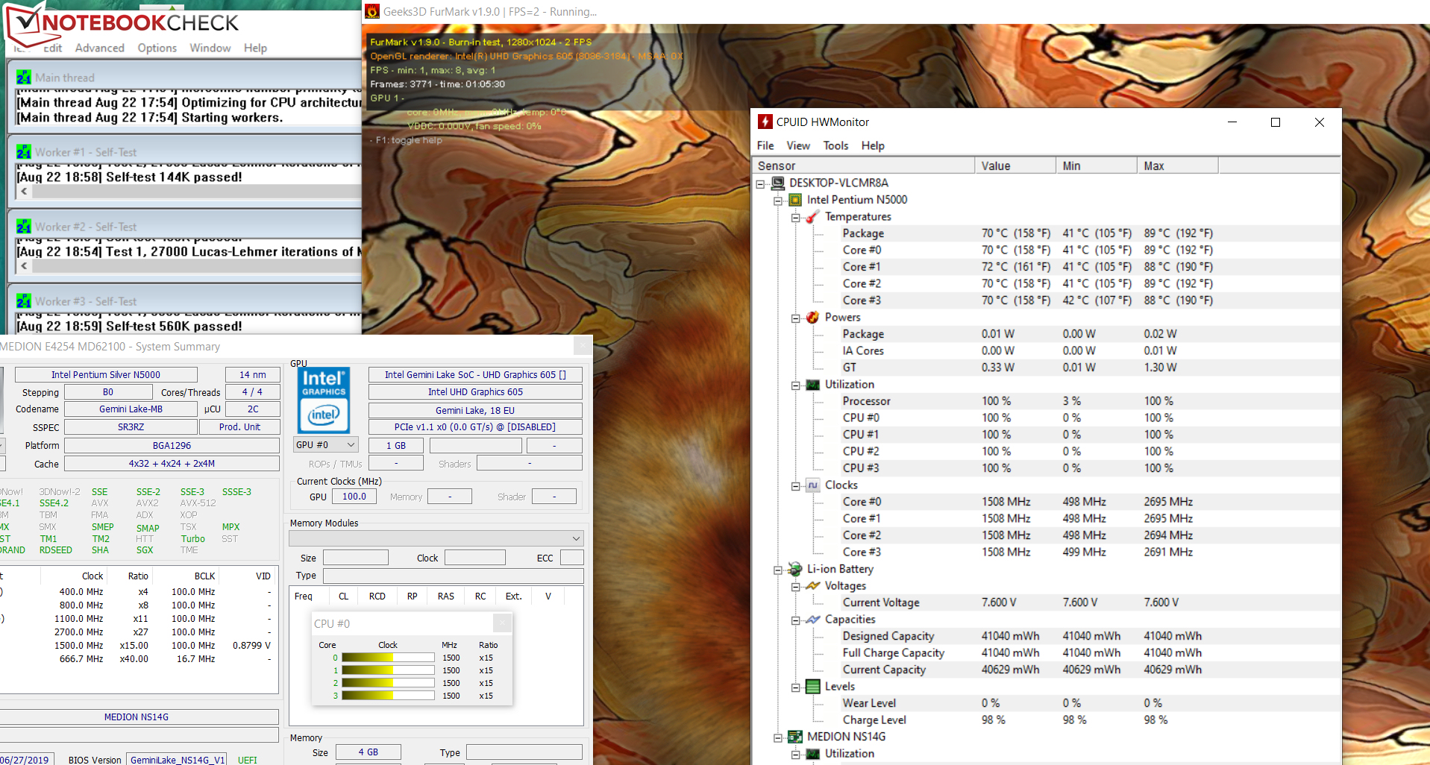Click the Min column header
This screenshot has width=1430, height=765.
coord(1097,166)
